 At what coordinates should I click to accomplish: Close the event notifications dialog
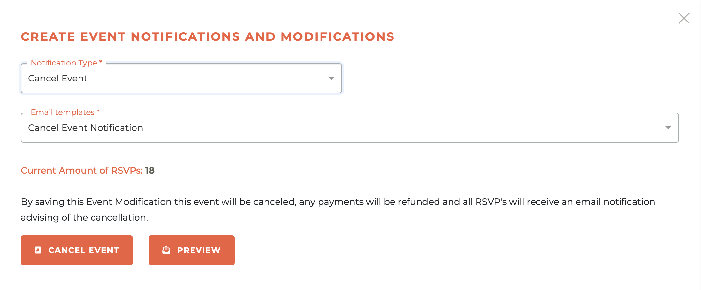tap(684, 18)
